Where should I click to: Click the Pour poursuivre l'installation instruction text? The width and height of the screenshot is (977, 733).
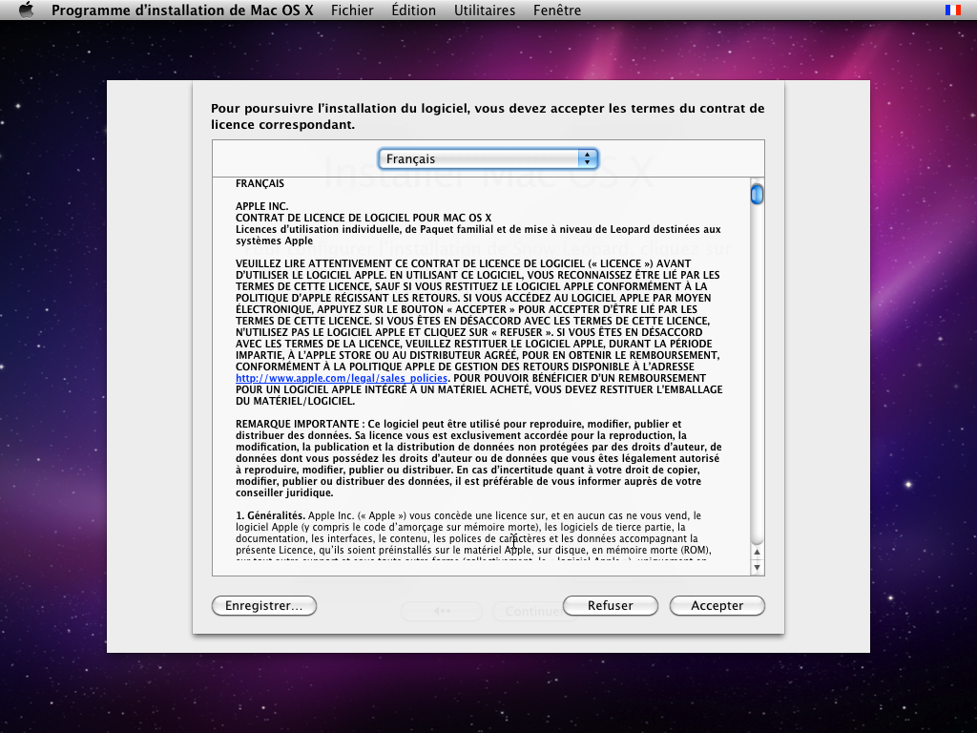tap(488, 115)
